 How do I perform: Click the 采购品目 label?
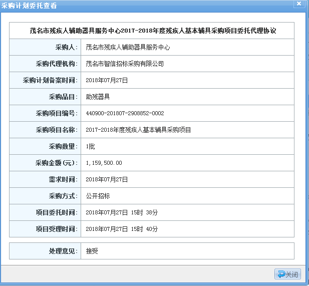point(63,97)
